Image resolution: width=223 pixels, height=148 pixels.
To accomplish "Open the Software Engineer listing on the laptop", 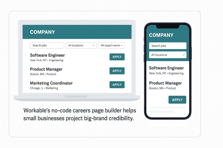I will pos(47,55).
